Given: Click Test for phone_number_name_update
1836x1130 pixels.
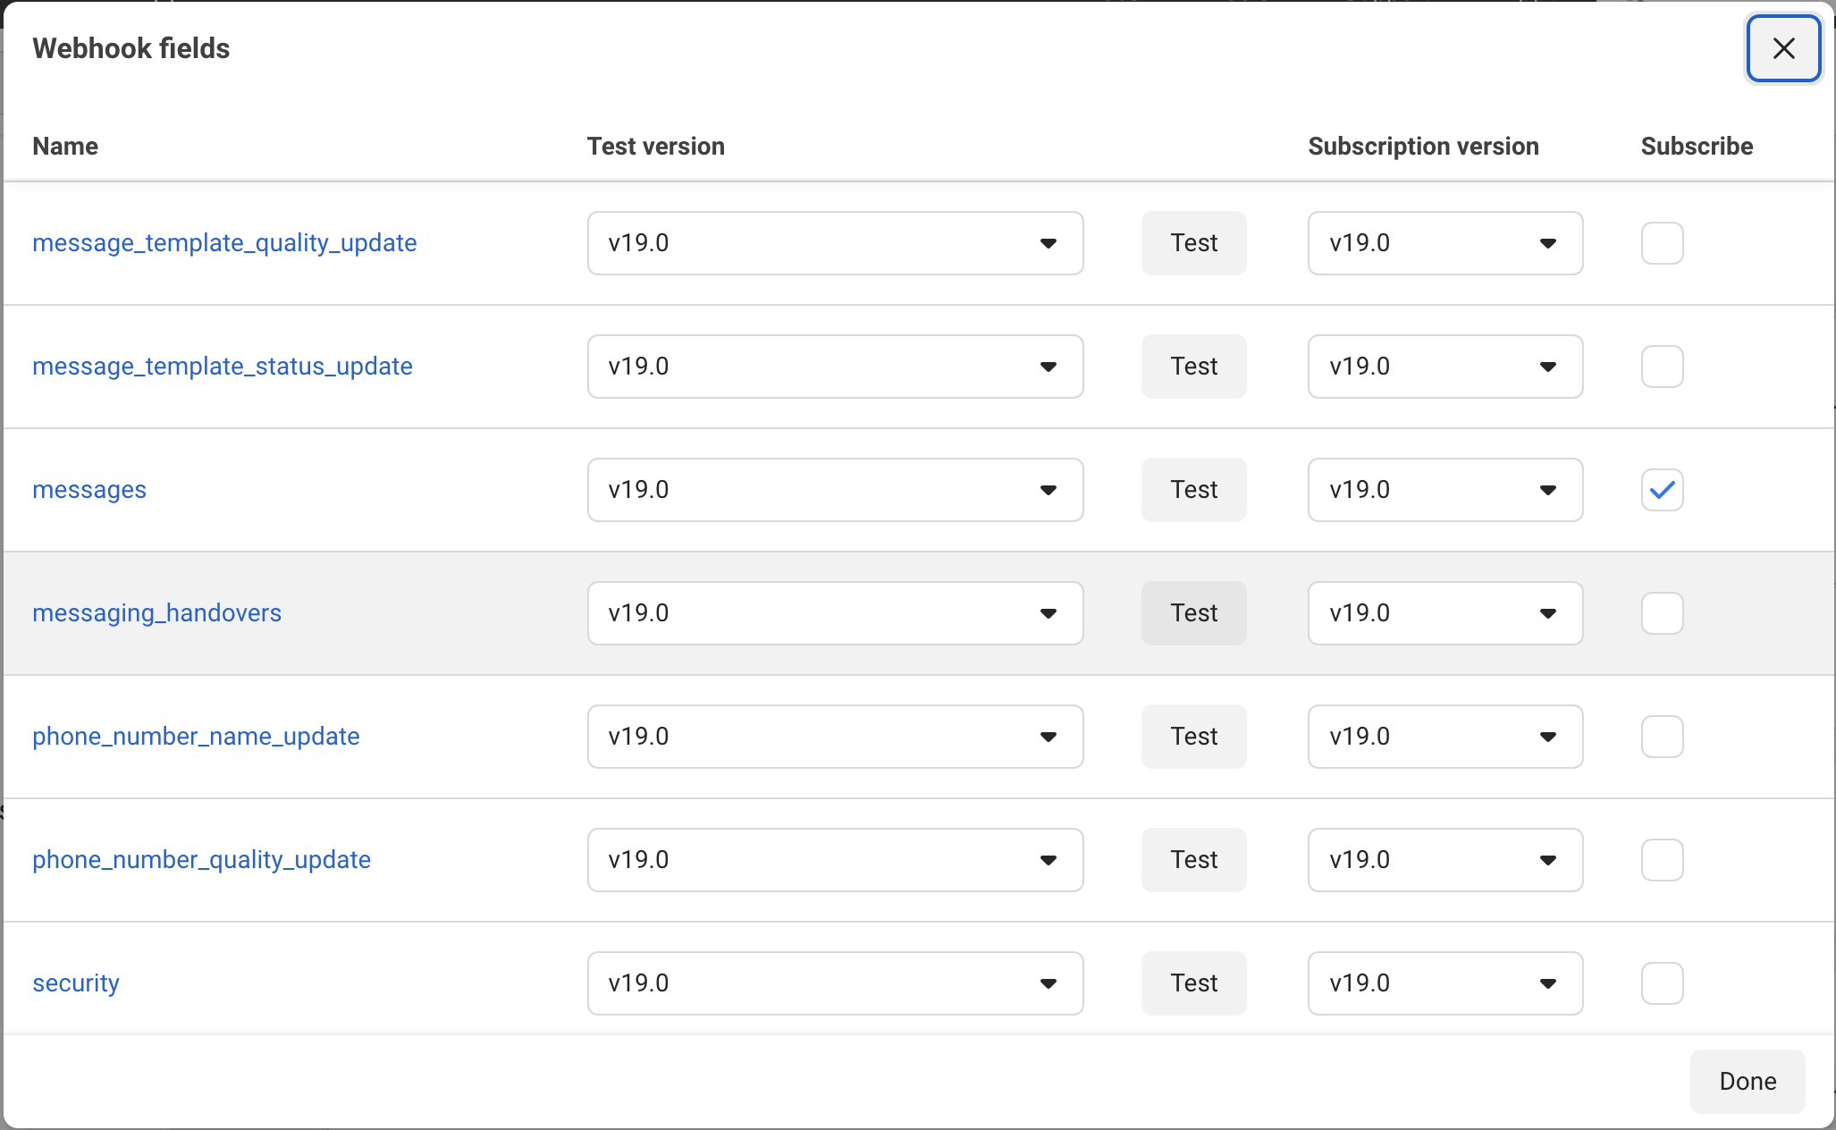Looking at the screenshot, I should [x=1194, y=737].
